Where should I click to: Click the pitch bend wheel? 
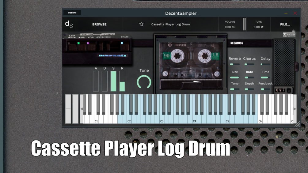click(68, 109)
